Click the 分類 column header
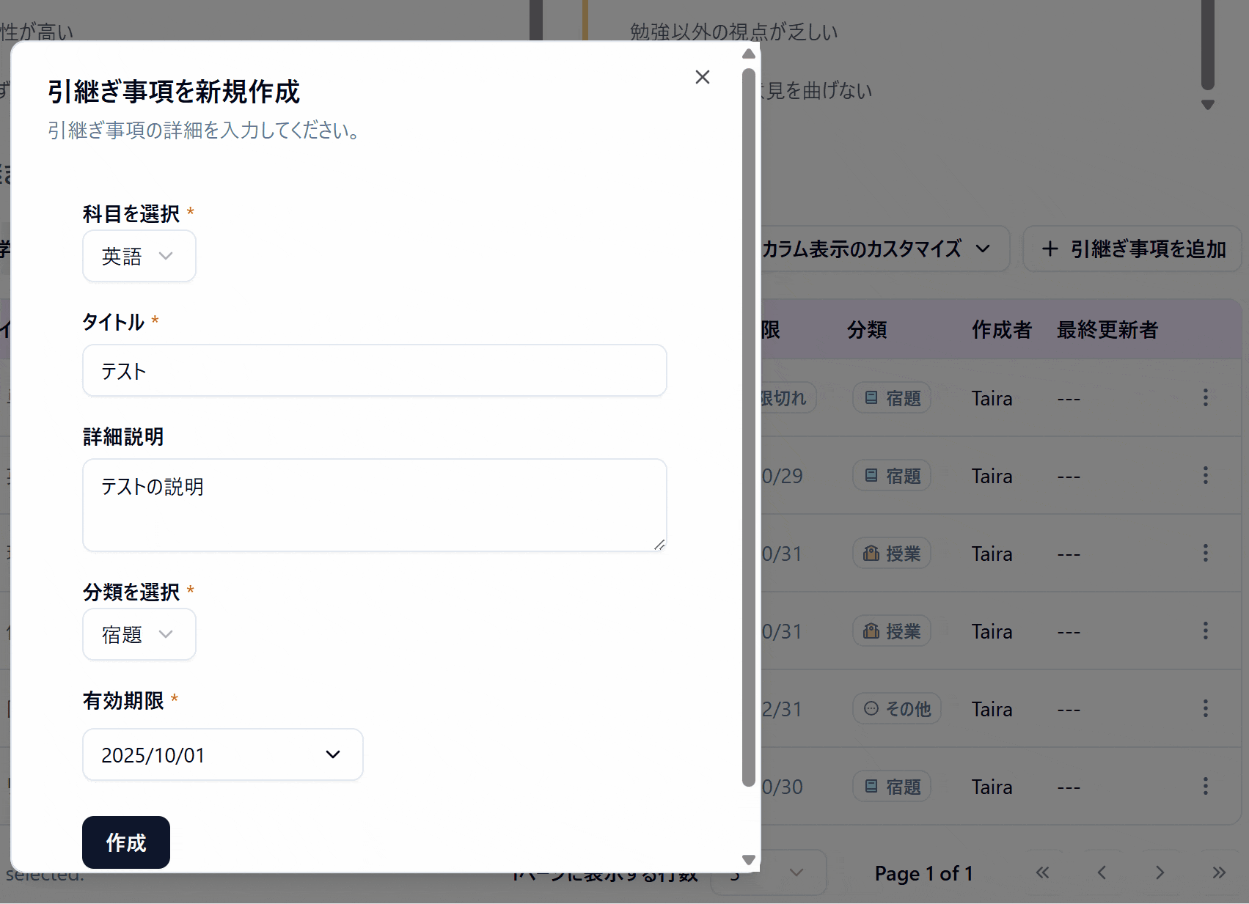 [x=867, y=329]
